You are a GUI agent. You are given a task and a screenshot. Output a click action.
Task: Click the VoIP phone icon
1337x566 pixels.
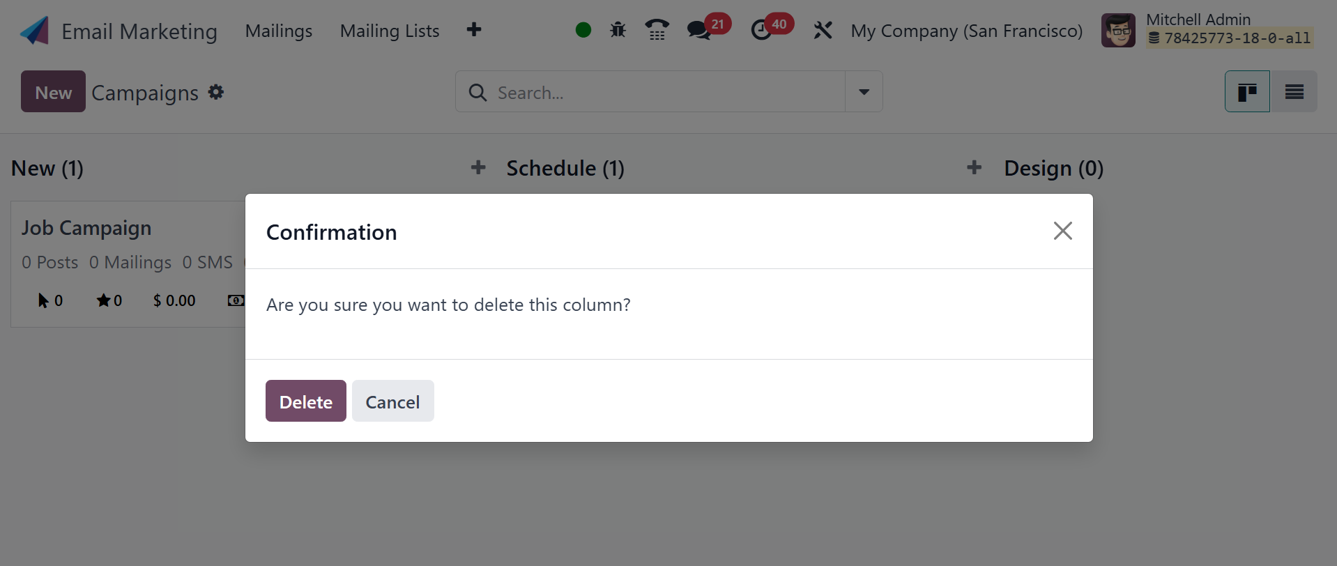pos(657,30)
